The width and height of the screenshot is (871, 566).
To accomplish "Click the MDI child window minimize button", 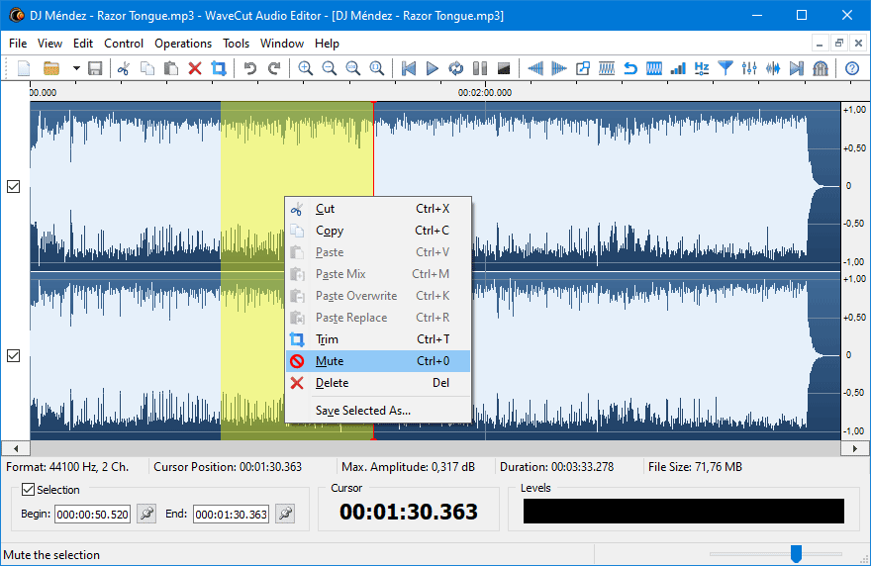I will [820, 43].
